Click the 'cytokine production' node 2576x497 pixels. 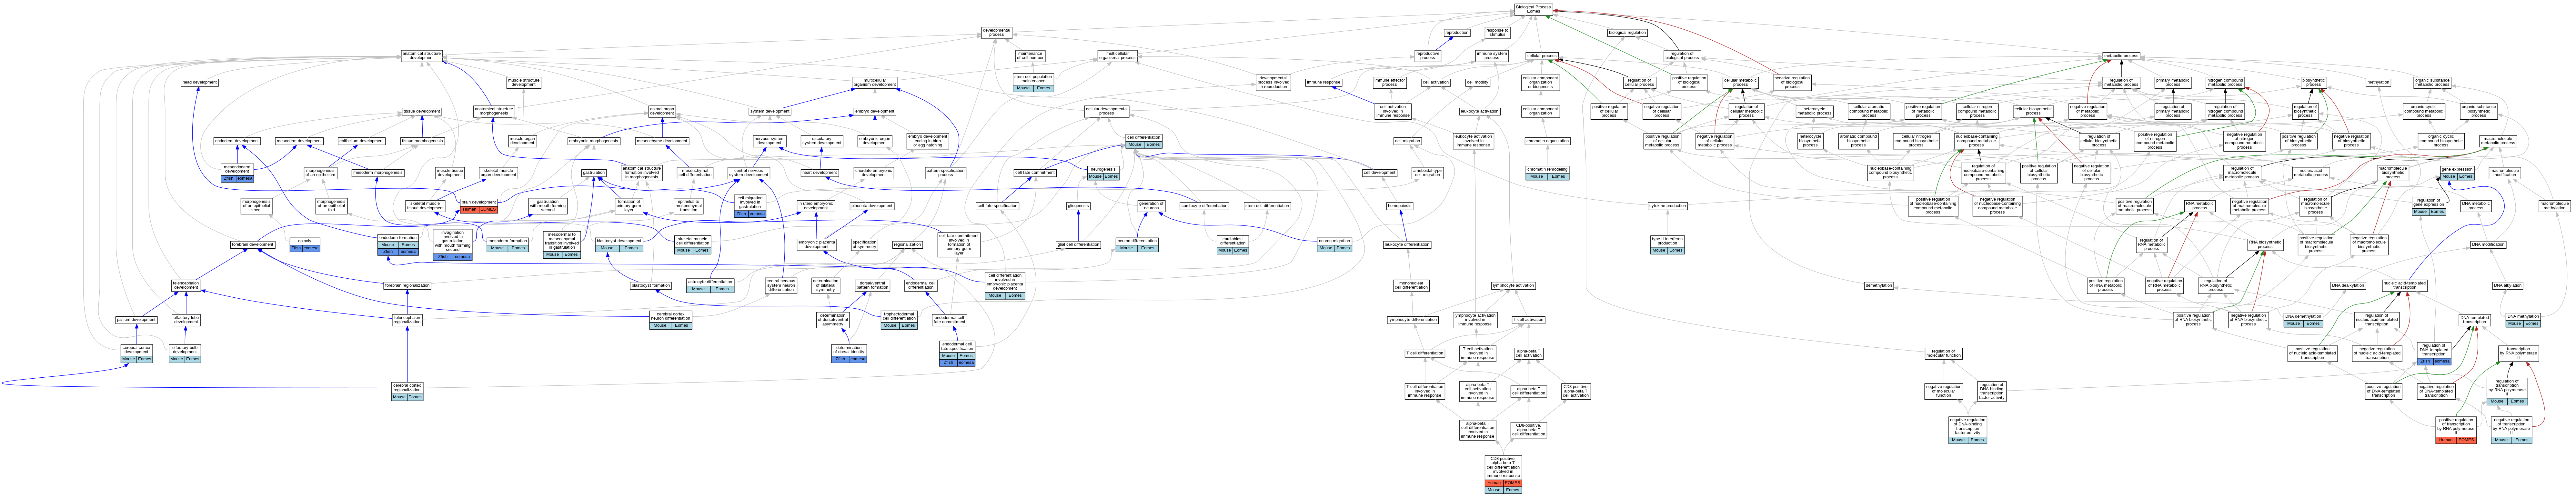pyautogui.click(x=1667, y=206)
